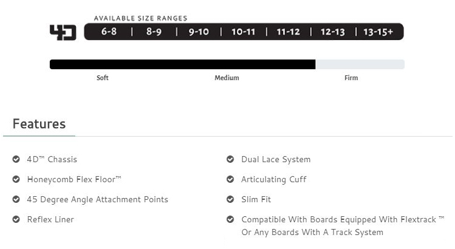The image size is (455, 249).
Task: Click checkmark icon beside Dual Lace System
Action: click(x=230, y=159)
